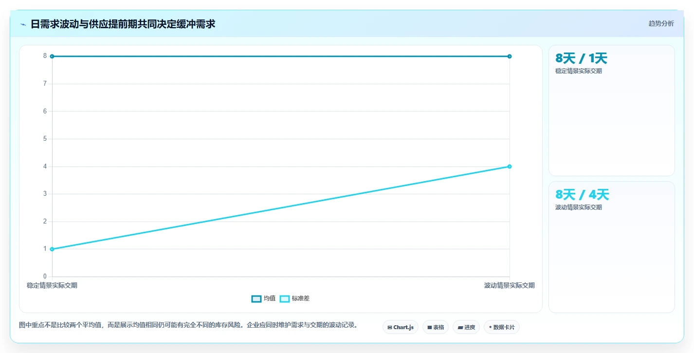This screenshot has width=694, height=353.
Task: Click the 趋势分析 label in header
Action: [661, 23]
